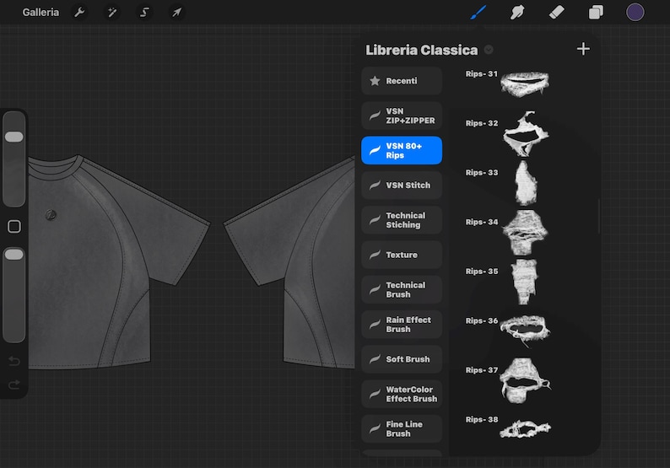Open the Actions wrench menu

(x=79, y=13)
